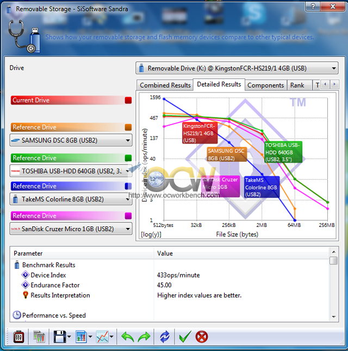Click the stethoscope and USB drive logo
Screen dimensions: 348x351
point(24,36)
